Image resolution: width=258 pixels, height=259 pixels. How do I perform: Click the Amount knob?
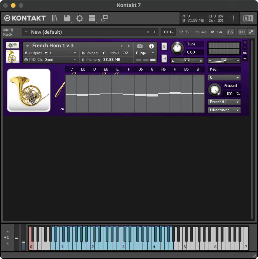(x=214, y=90)
